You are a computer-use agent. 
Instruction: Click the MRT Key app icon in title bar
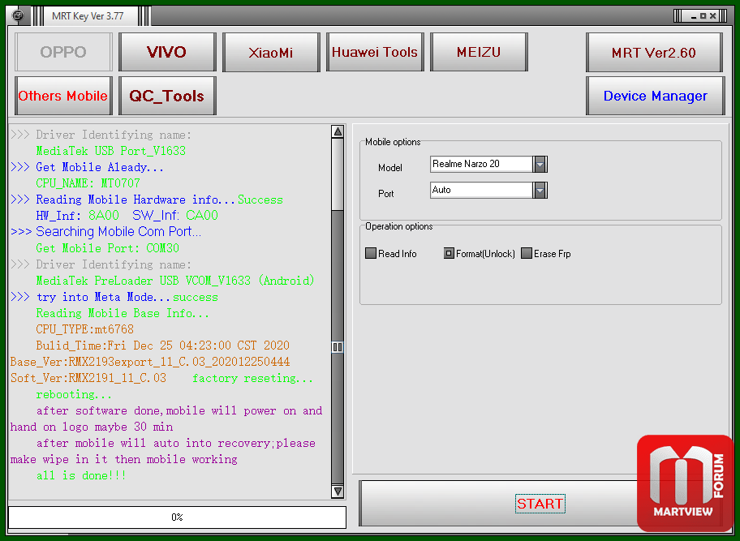coord(18,15)
